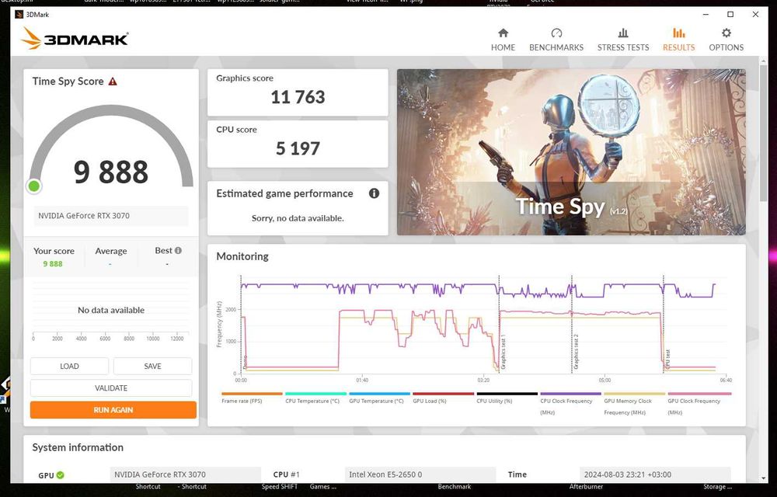Click the Time Spy score 9 888 value

pyautogui.click(x=111, y=172)
